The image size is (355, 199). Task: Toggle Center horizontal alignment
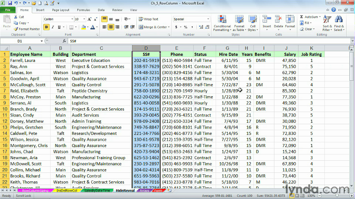[111, 27]
